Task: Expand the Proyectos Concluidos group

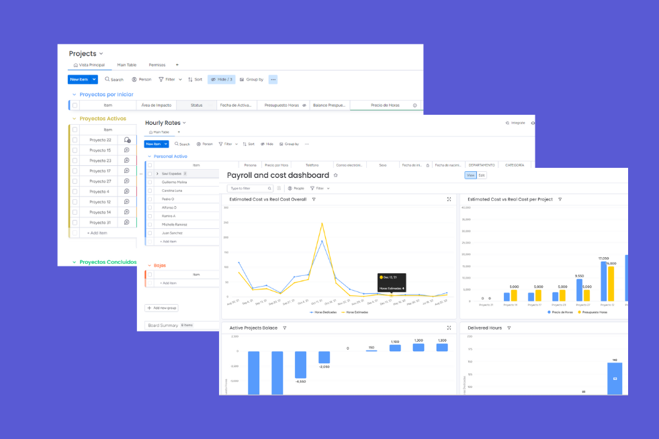Action: pyautogui.click(x=75, y=262)
